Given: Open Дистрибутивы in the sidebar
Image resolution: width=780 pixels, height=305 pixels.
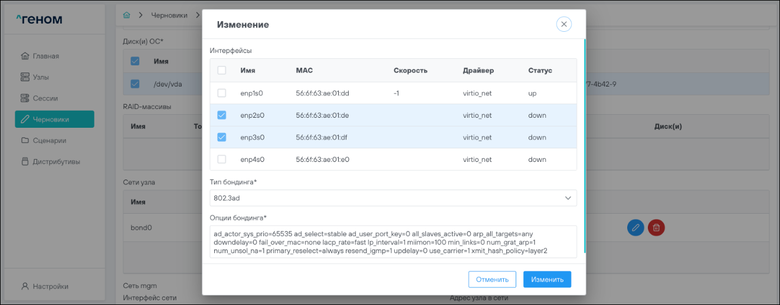Looking at the screenshot, I should [x=56, y=161].
